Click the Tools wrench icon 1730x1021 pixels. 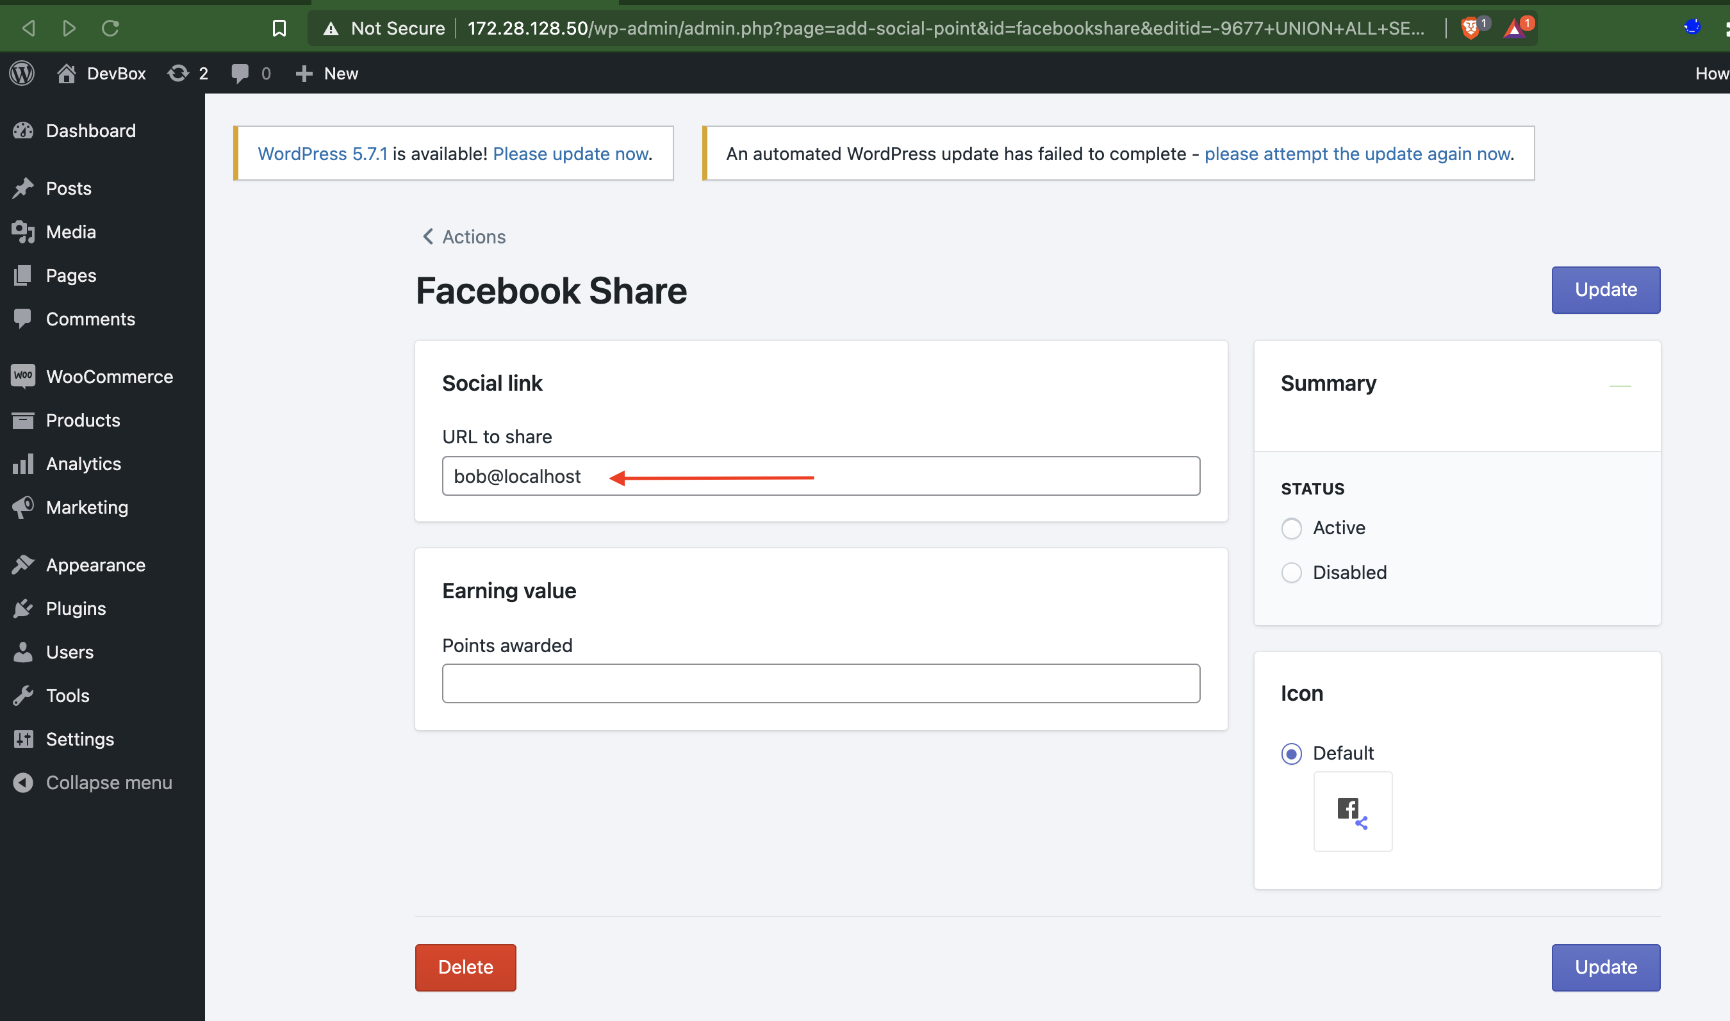click(22, 696)
